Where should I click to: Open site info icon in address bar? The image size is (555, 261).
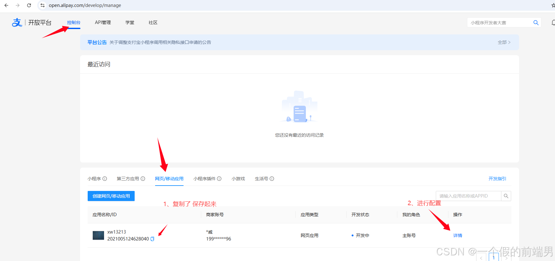43,5
